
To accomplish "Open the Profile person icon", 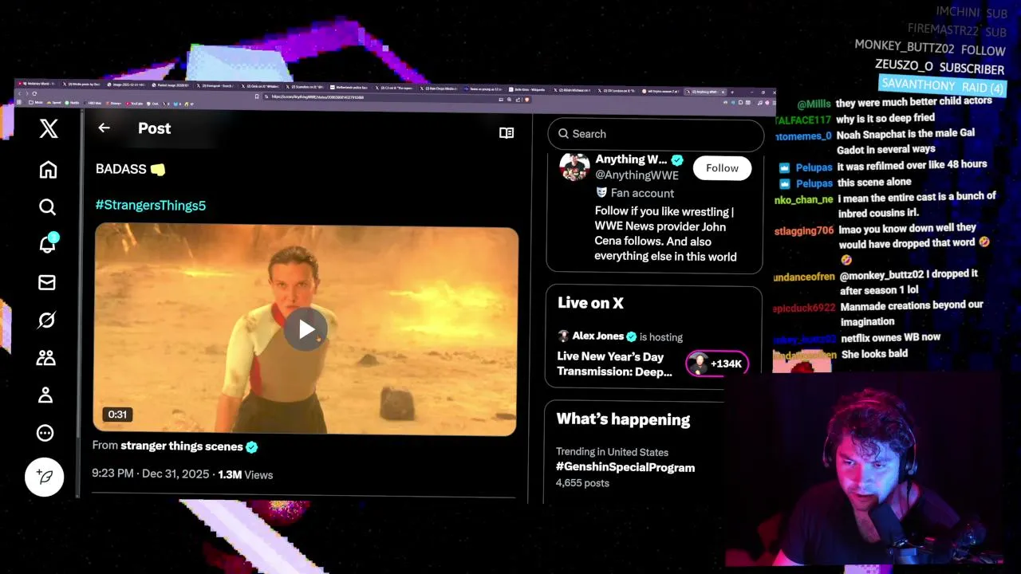I will pyautogui.click(x=45, y=395).
